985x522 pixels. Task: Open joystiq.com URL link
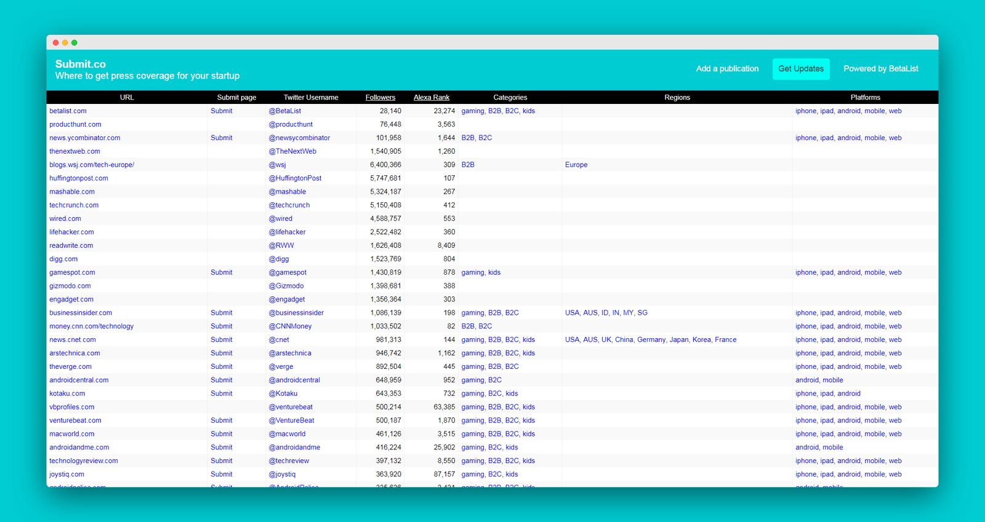tap(66, 475)
